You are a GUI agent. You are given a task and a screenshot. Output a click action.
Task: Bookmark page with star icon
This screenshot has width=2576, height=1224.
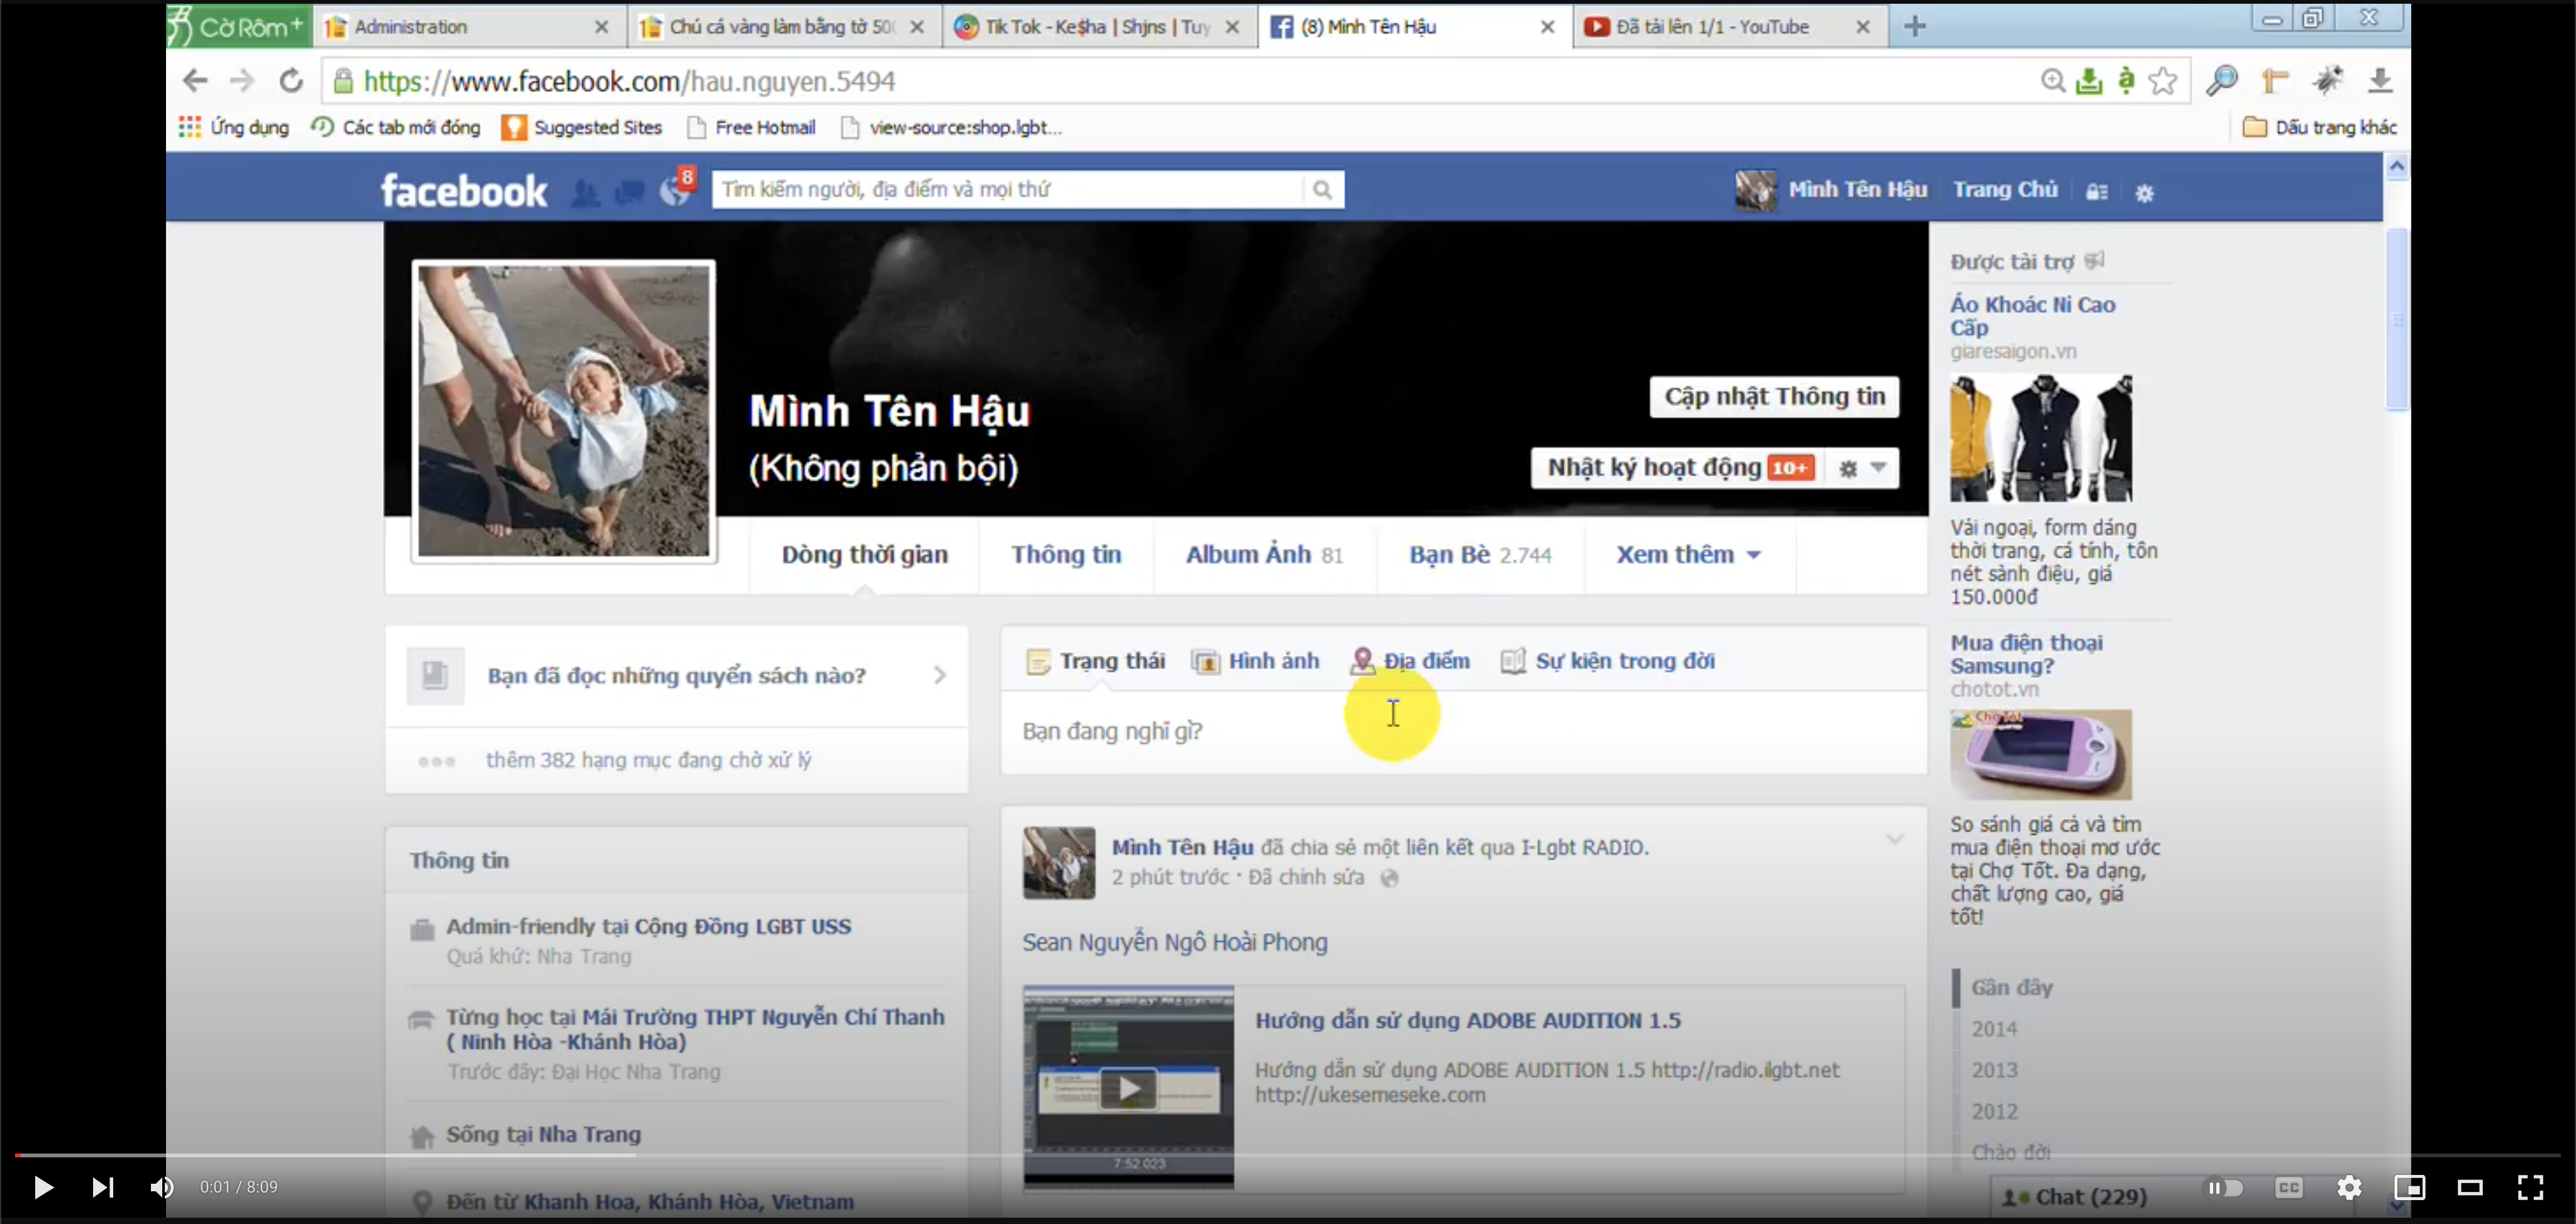click(x=2163, y=81)
